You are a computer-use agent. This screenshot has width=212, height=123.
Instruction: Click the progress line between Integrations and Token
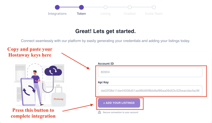69,7
